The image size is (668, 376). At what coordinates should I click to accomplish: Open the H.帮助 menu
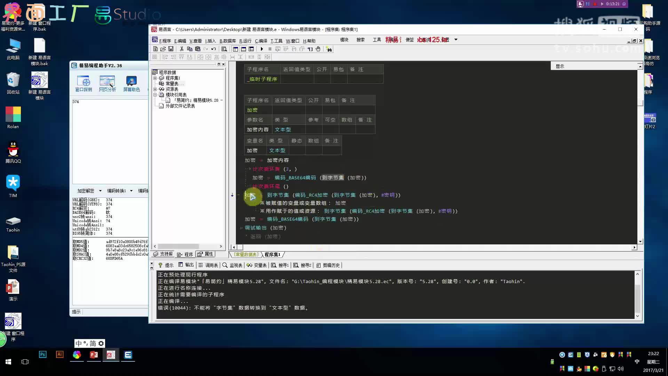click(x=309, y=41)
